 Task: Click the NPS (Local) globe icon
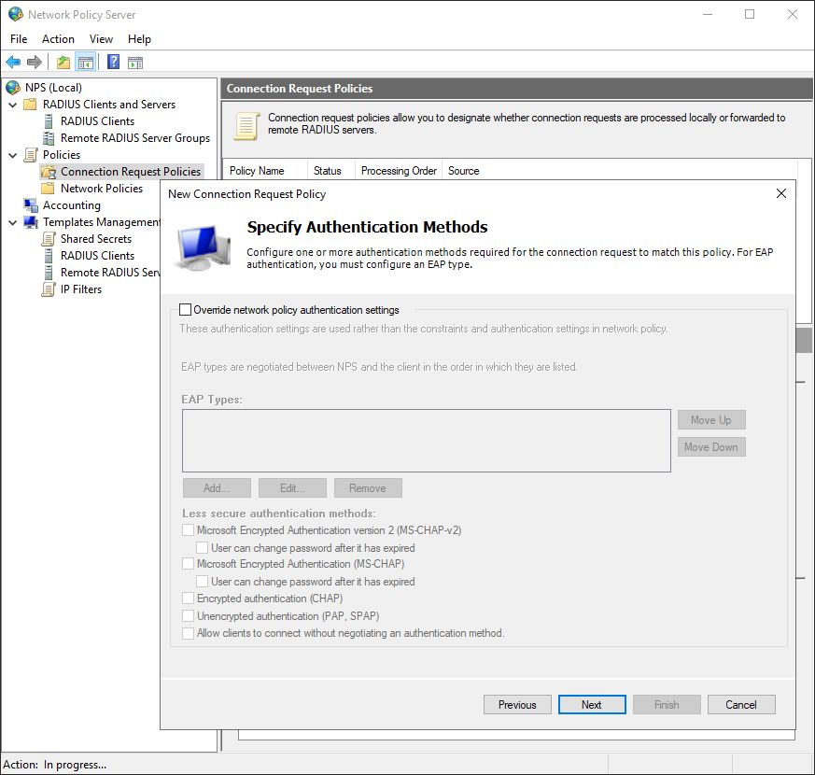(x=13, y=88)
